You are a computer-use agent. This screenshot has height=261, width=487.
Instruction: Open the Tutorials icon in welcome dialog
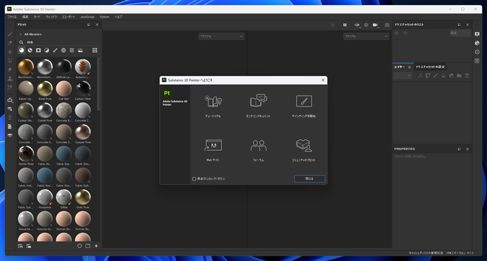click(213, 101)
